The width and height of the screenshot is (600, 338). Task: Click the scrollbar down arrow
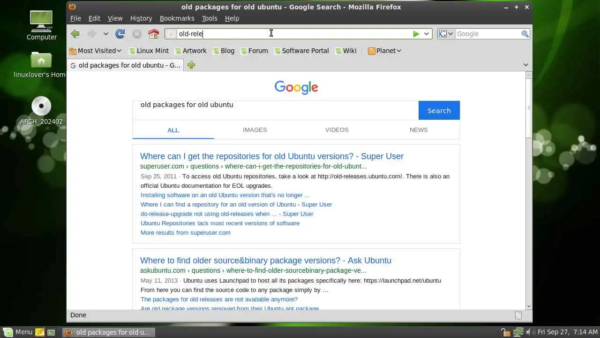pyautogui.click(x=529, y=306)
